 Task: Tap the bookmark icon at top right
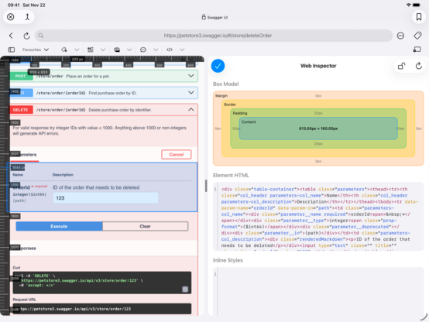pos(419,17)
